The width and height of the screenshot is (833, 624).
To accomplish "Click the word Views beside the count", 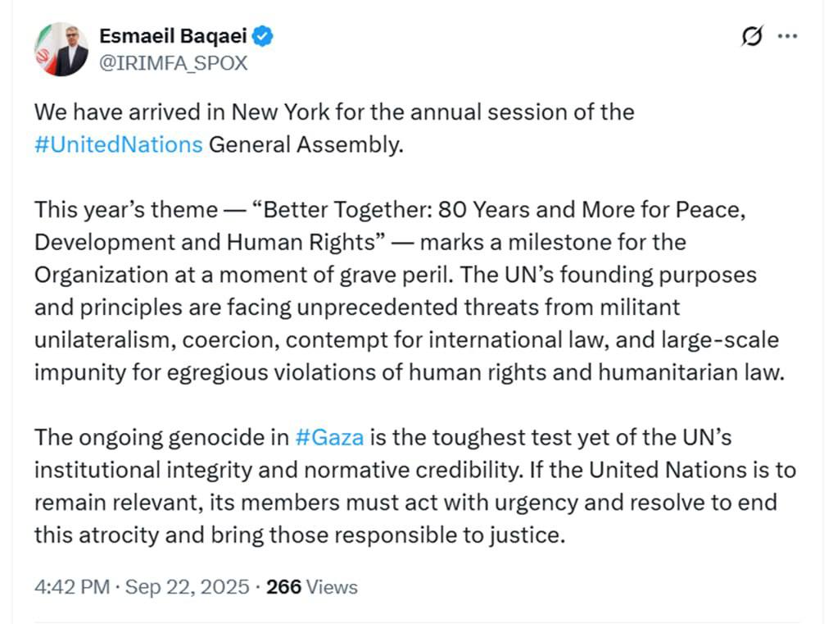I will [x=332, y=587].
